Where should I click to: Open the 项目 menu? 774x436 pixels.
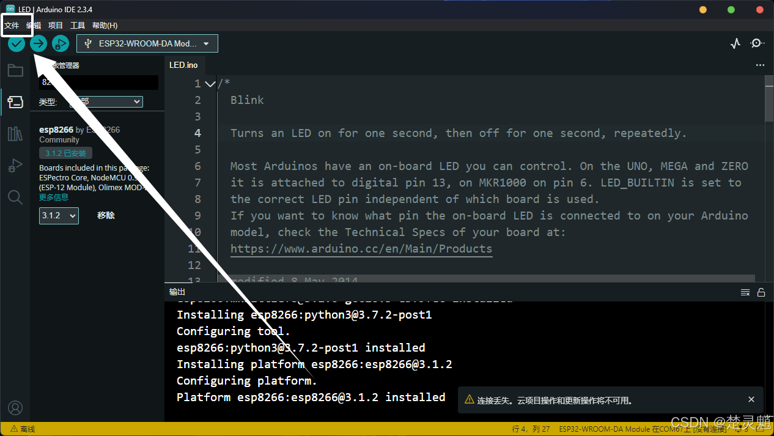tap(56, 26)
